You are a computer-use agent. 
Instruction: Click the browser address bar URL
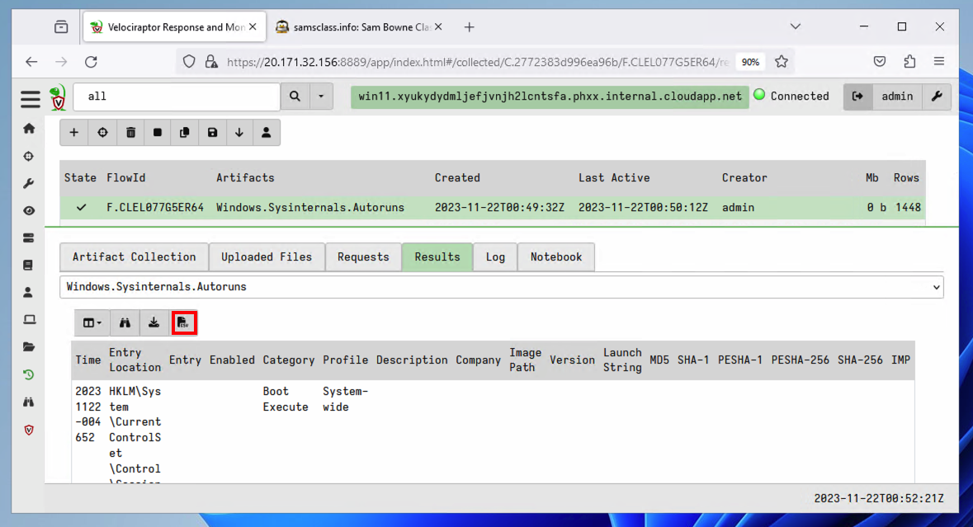tap(478, 62)
